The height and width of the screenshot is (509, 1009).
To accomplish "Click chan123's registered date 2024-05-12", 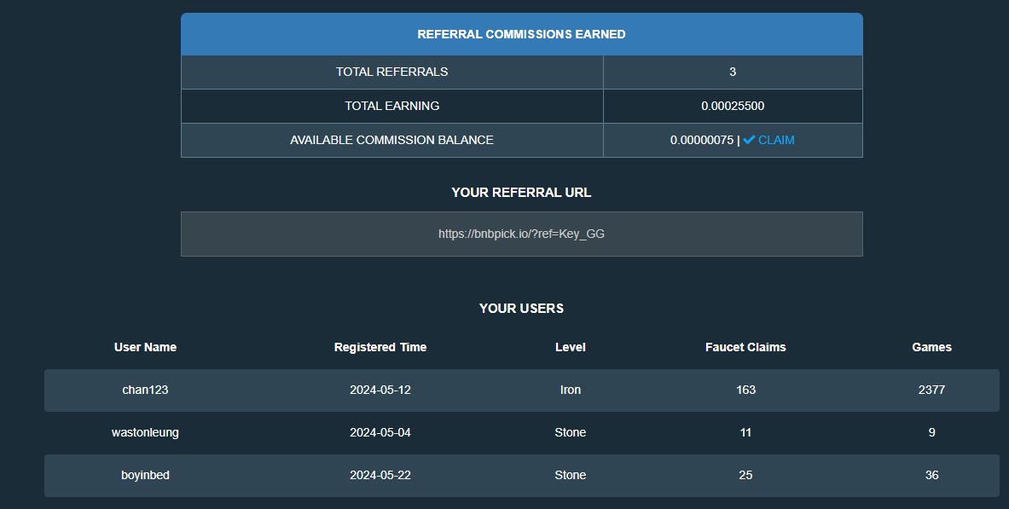I will pyautogui.click(x=380, y=390).
